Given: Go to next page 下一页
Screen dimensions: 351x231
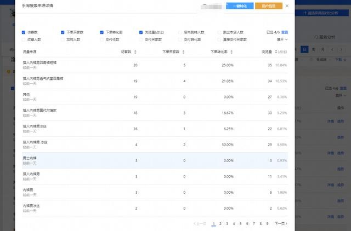Looking at the screenshot, I should [281, 223].
